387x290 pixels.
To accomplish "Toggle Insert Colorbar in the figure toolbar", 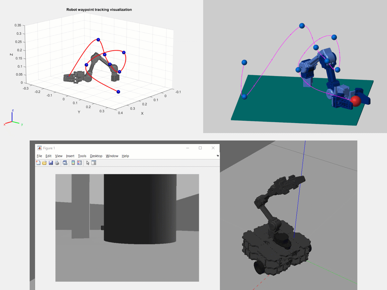I will (73, 163).
